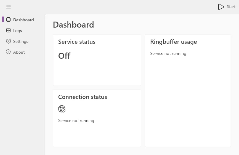Click Service not running under Ringbuffer usage
Image resolution: width=239 pixels, height=155 pixels.
click(x=168, y=53)
